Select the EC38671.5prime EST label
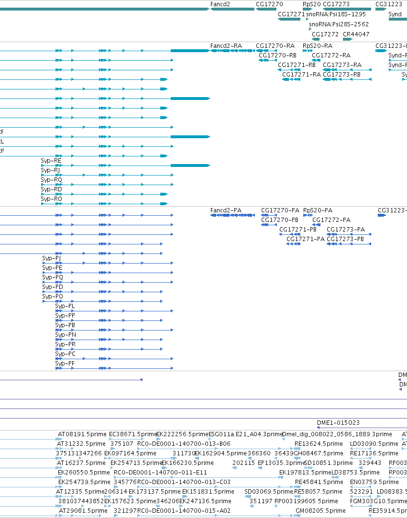This screenshot has width=407, height=518. 133,434
